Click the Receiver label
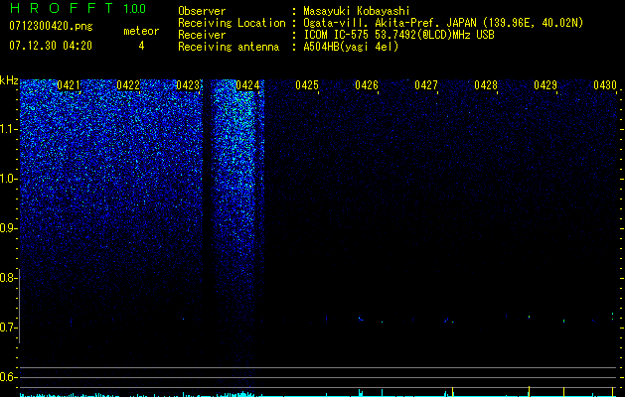The height and width of the screenshot is (397, 625). click(202, 35)
